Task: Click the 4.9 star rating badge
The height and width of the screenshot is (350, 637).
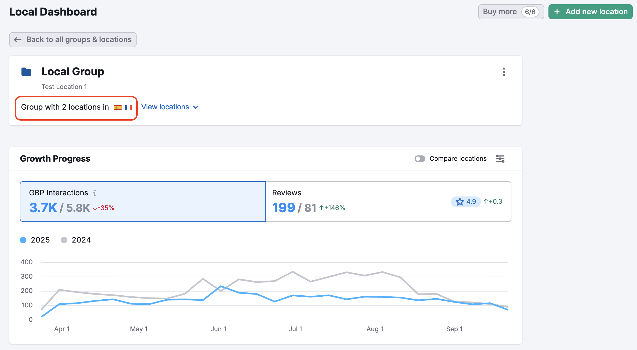Action: click(466, 202)
